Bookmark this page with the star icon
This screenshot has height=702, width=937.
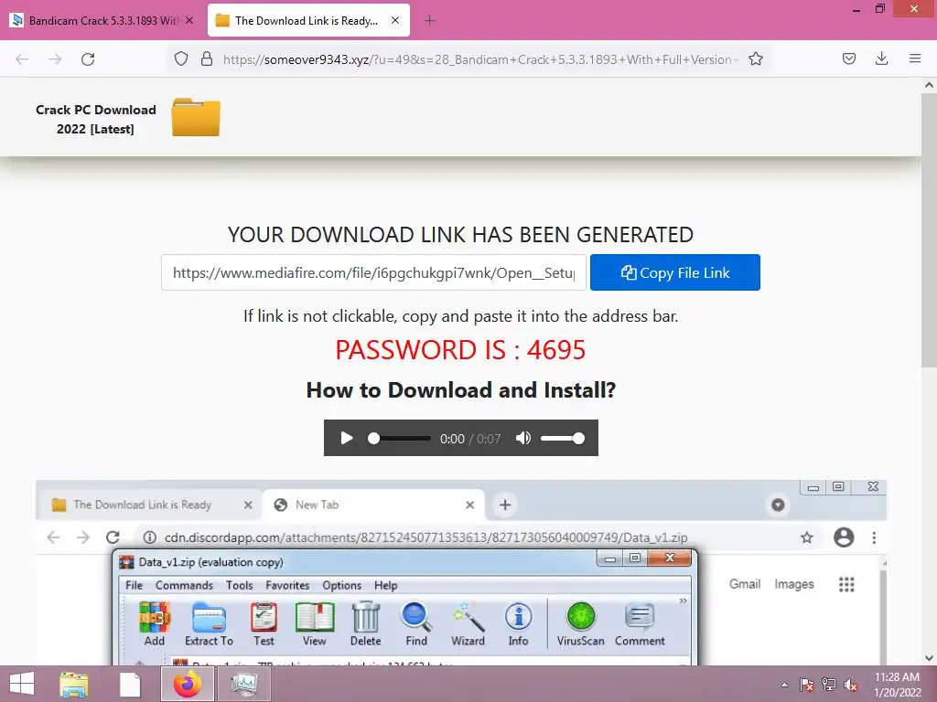click(x=756, y=59)
